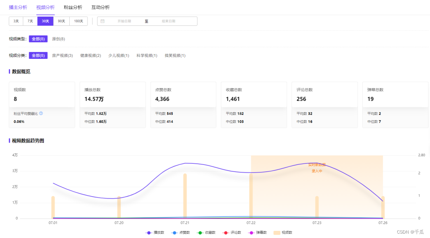Open the 互动分析 tab
The width and height of the screenshot is (430, 238).
tap(101, 8)
